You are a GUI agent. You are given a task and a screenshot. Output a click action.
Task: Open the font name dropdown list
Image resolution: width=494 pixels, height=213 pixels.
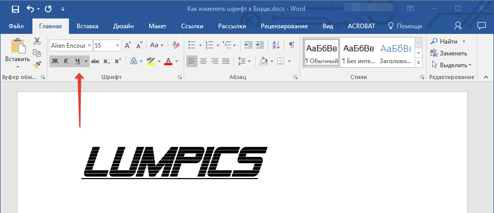tap(90, 45)
